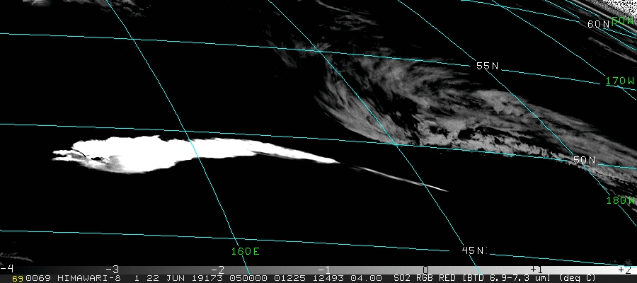Click the 45N latitude label
Screen dimensions: 637x283
[473, 250]
